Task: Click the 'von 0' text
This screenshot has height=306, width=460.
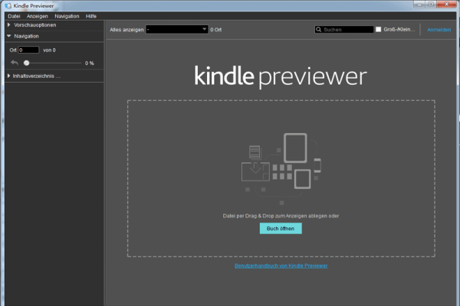Action: (49, 50)
